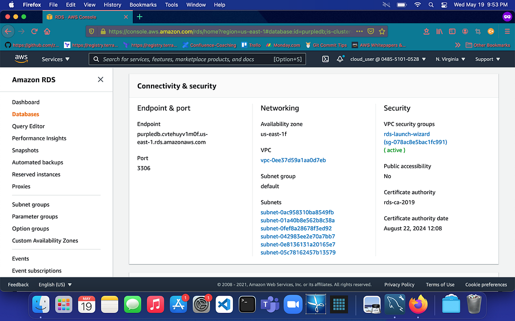Open the Other Bookmarks folder
515x321 pixels.
pyautogui.click(x=488, y=45)
